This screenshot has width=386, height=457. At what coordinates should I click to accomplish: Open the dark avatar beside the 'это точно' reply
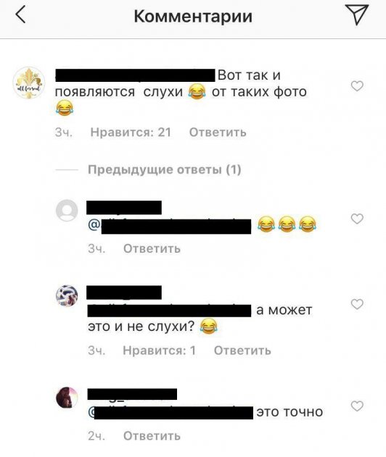(67, 398)
